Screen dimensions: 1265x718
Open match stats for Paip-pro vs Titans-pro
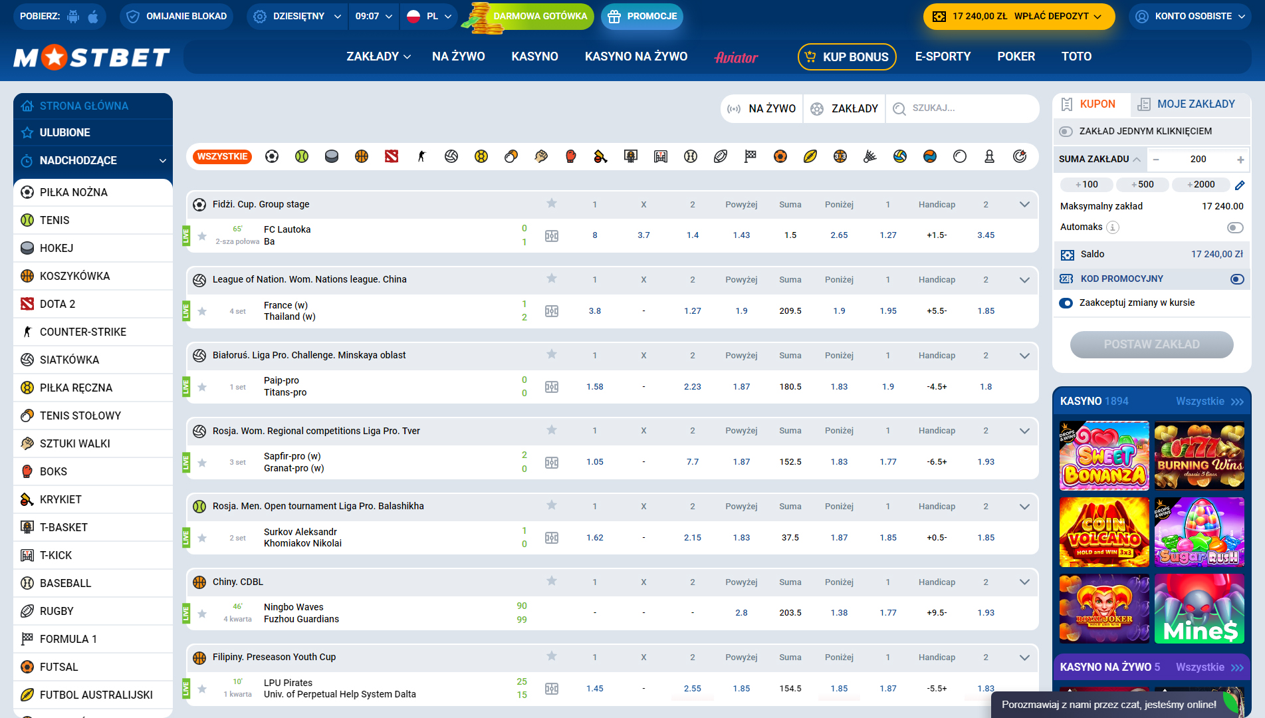(552, 387)
